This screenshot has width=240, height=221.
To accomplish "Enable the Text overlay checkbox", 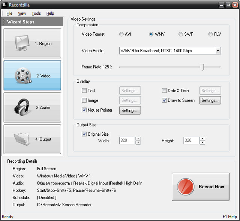I will (84, 91).
